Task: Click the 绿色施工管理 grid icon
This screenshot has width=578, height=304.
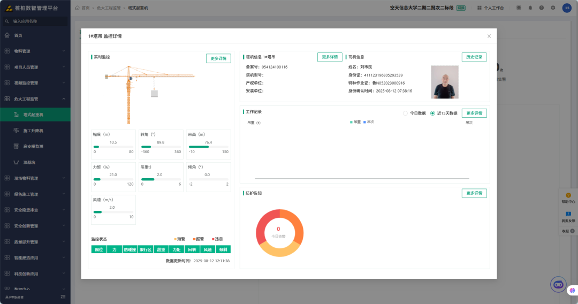Action: tap(7, 194)
